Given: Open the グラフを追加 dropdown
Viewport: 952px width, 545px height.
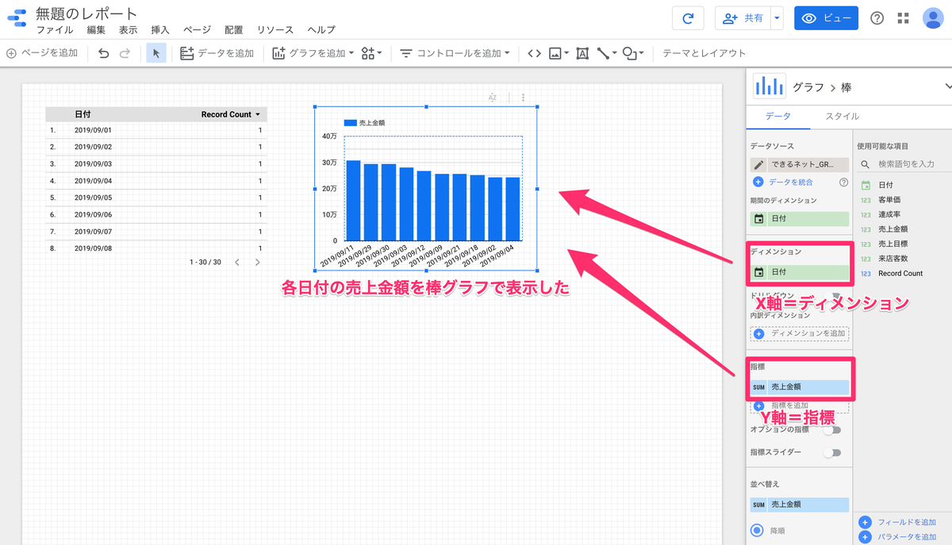Looking at the screenshot, I should tap(313, 53).
